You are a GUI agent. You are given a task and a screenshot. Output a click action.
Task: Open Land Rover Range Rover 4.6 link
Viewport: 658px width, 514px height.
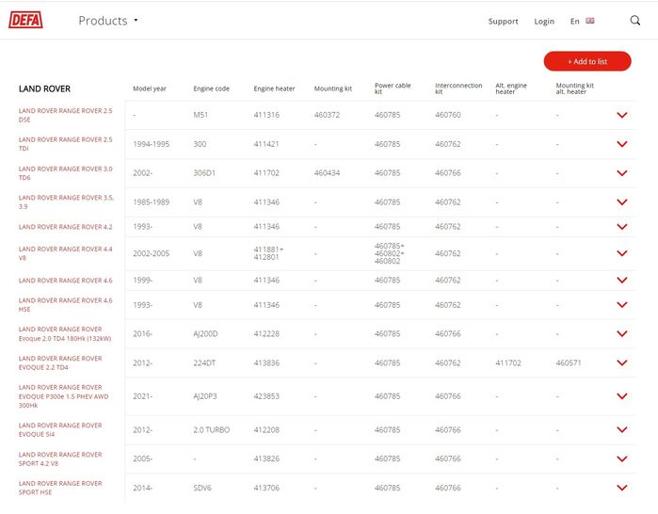pyautogui.click(x=66, y=281)
